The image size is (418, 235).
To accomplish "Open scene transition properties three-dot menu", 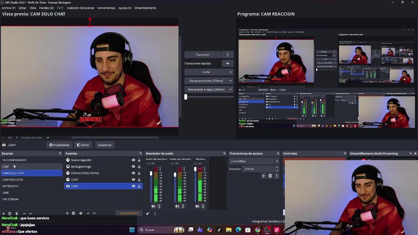I will (x=277, y=176).
